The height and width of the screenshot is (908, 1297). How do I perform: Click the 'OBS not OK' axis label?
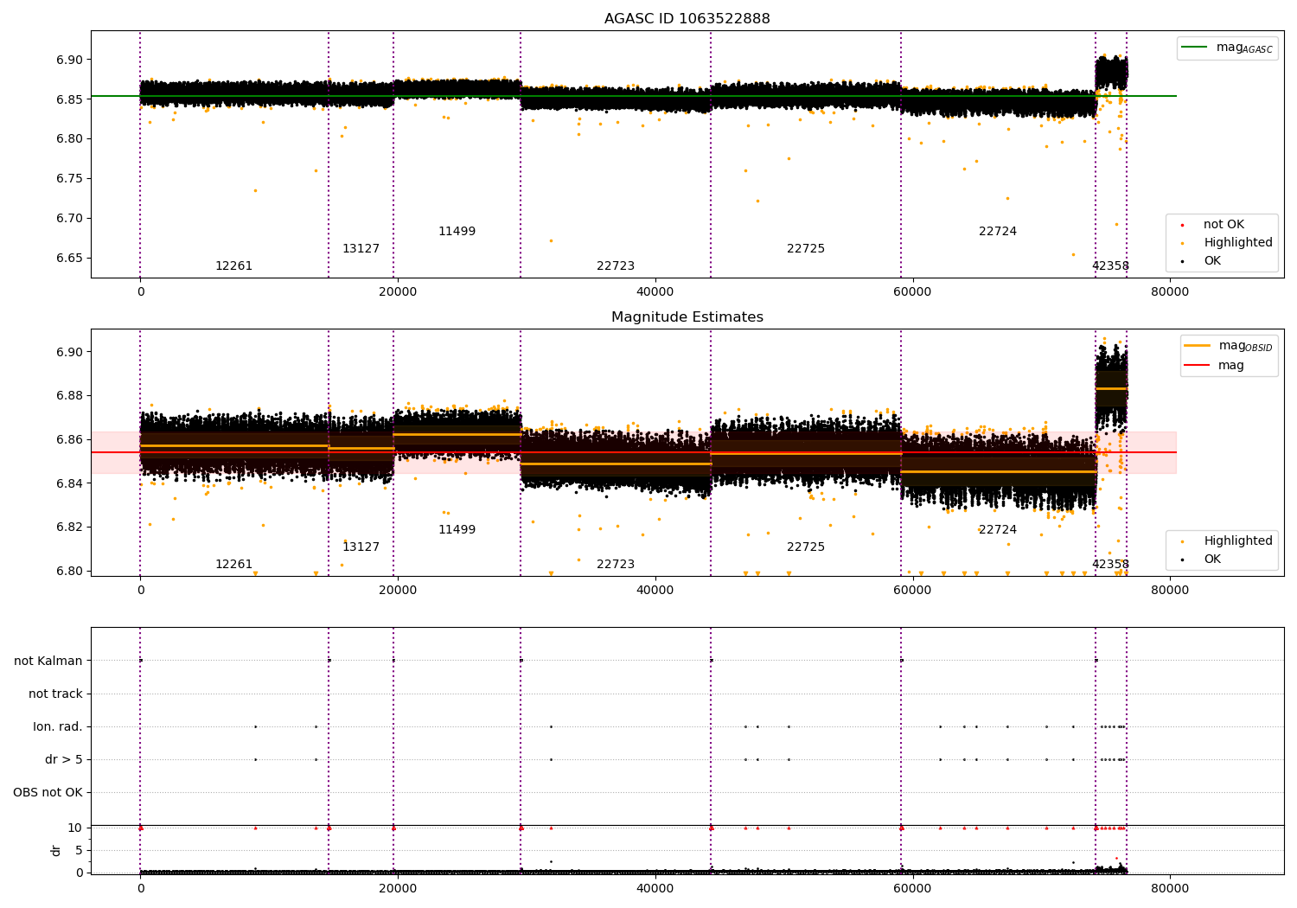(48, 792)
